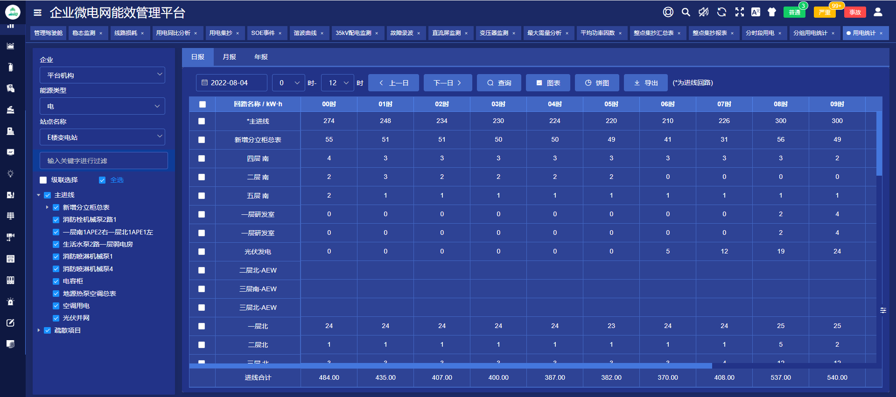
Task: Click the table's horizontal scrollbar
Action: (450, 366)
